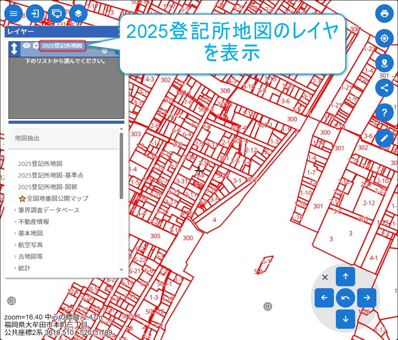Open the help question mark button

tap(384, 113)
